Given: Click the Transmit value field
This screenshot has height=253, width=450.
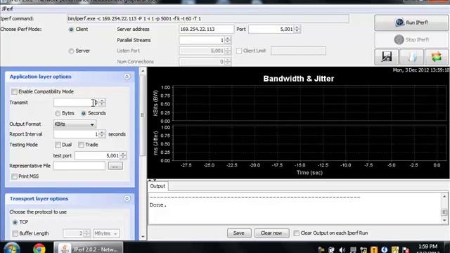Looking at the screenshot, I should (76, 103).
